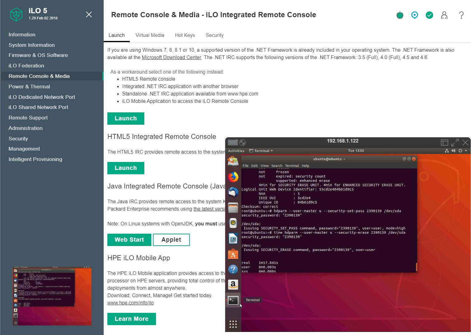Click the power icon in Ubuntu top bar
471x335 pixels.
(460, 151)
